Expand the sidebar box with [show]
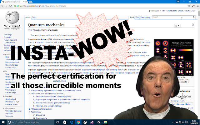 tap(191, 108)
